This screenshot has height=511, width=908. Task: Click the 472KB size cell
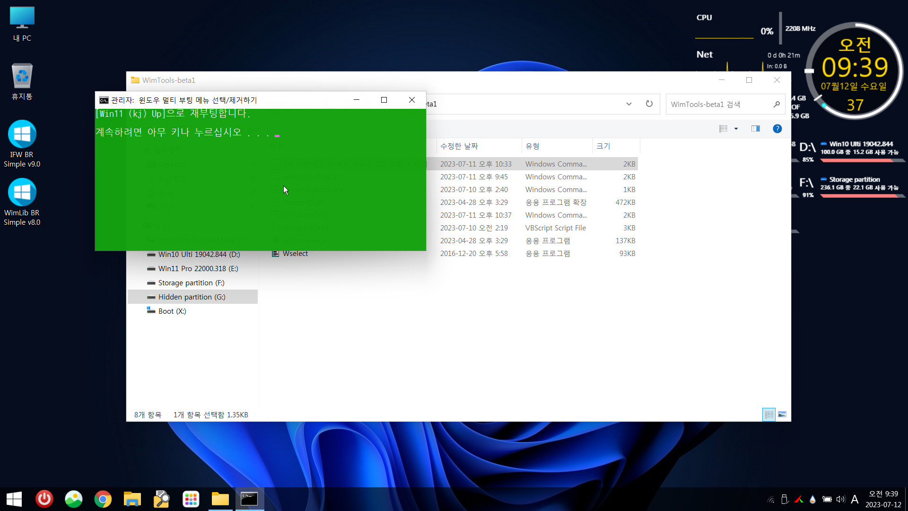pyautogui.click(x=625, y=203)
